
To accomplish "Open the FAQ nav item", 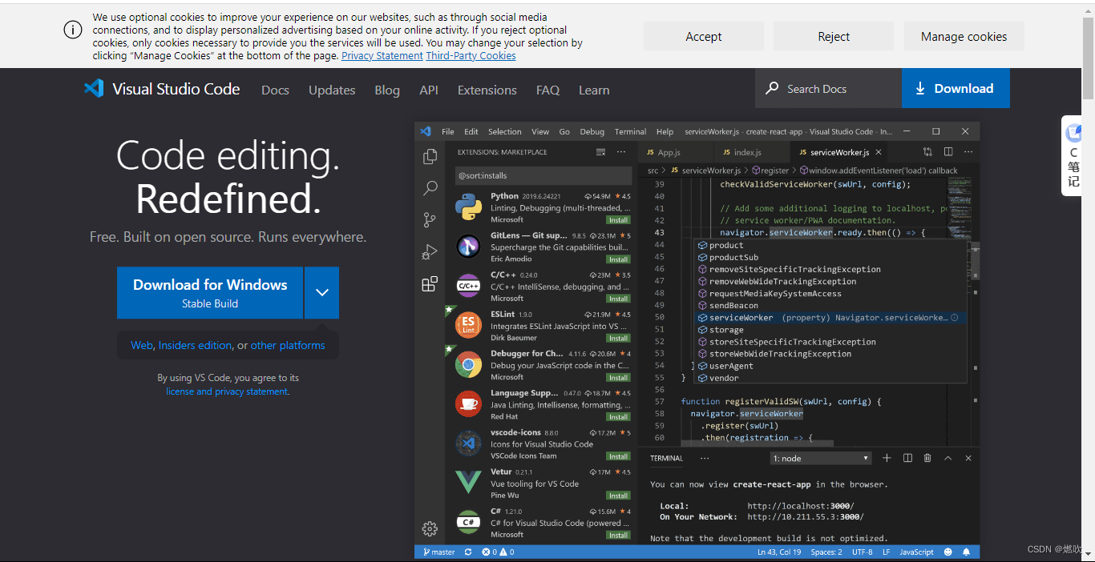I will coord(548,90).
